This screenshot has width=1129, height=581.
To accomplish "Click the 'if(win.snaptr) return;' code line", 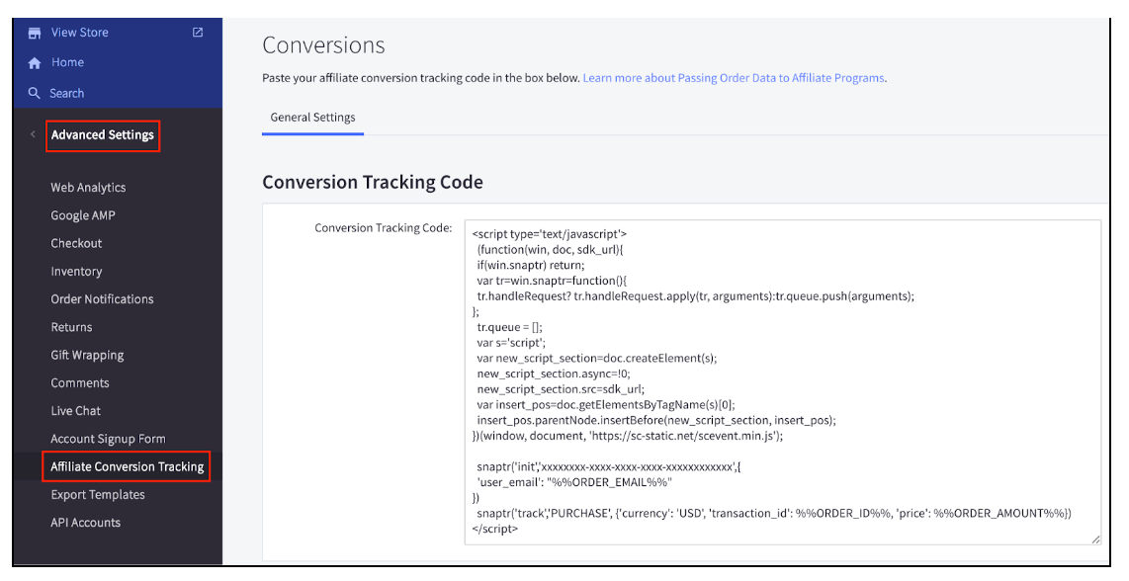I will click(x=531, y=265).
